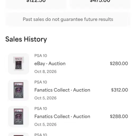
Task: Open the $288.00 sale card thumbnail
Action: click(x=19, y=117)
